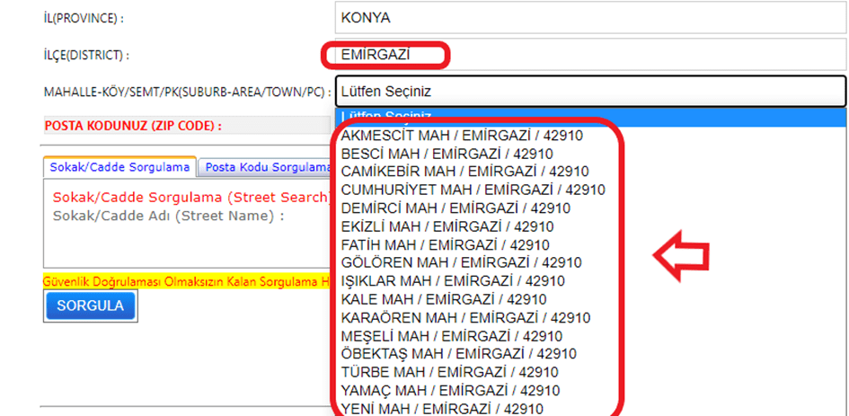Open the Sokak/Cadde Sorgulama tab

pyautogui.click(x=120, y=167)
